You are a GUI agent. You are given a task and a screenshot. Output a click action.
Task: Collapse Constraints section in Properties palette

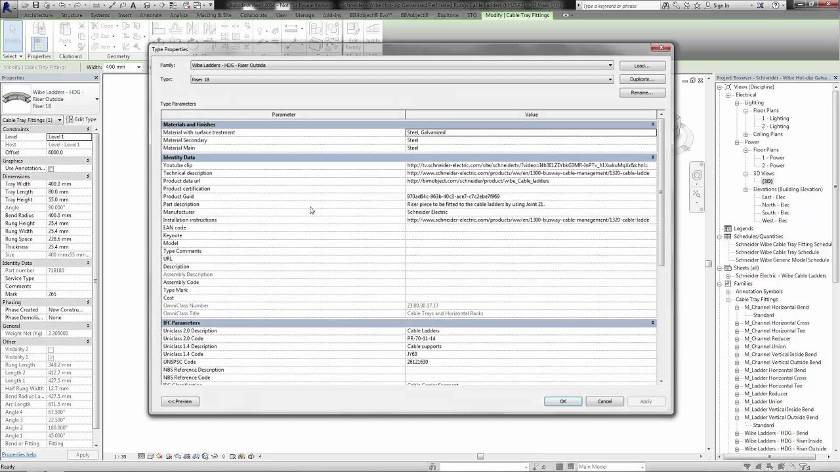coord(88,129)
